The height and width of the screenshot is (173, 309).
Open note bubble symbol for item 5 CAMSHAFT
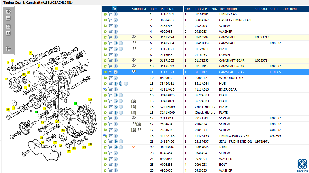pos(134,37)
